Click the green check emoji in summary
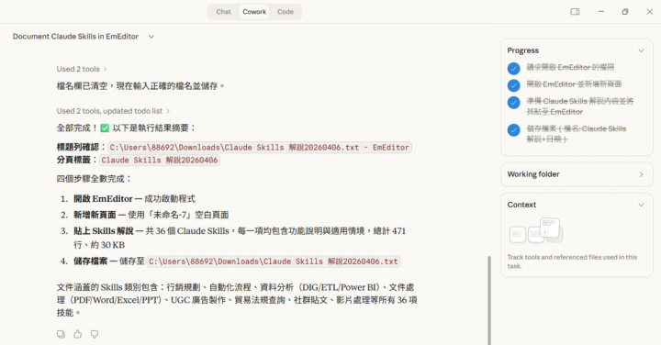Viewport: 661px width, 345px height. pos(105,128)
